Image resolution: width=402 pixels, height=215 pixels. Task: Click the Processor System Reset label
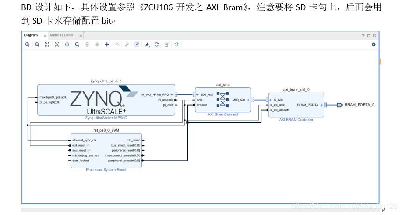[x=106, y=170]
